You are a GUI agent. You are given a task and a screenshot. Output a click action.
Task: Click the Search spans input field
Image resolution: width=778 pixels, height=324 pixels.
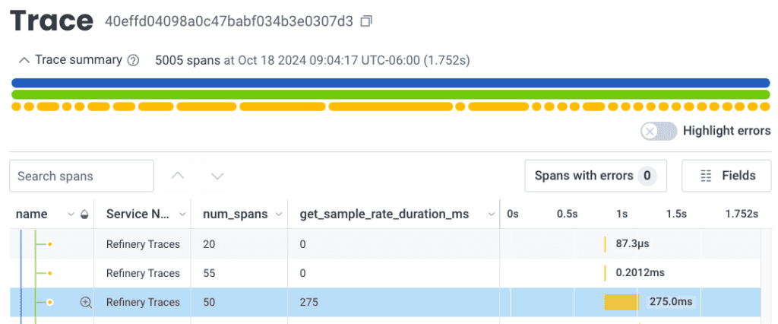(x=82, y=176)
